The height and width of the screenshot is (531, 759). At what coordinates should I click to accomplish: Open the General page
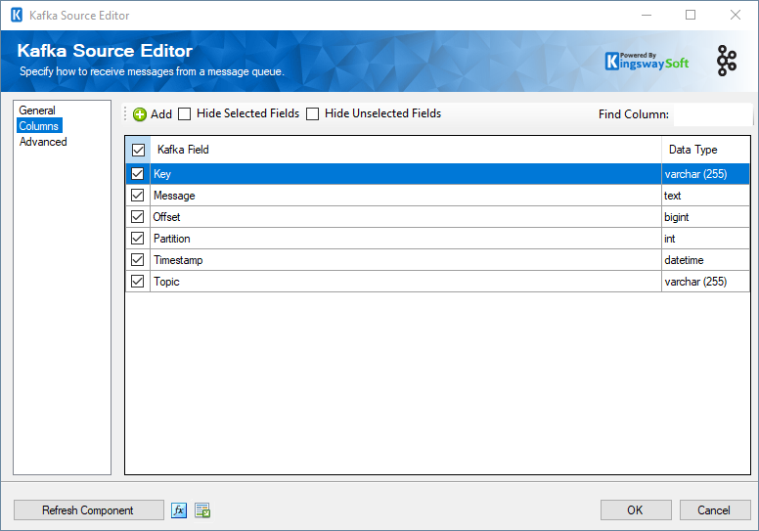tap(37, 111)
